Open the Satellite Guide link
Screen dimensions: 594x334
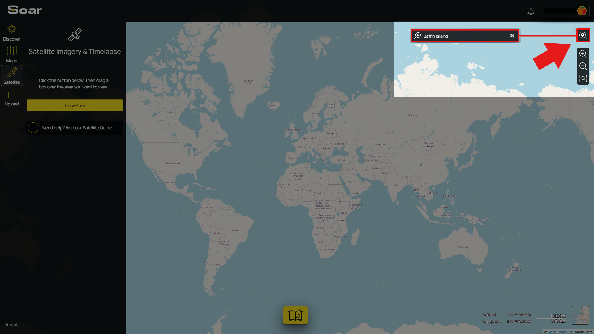97,127
